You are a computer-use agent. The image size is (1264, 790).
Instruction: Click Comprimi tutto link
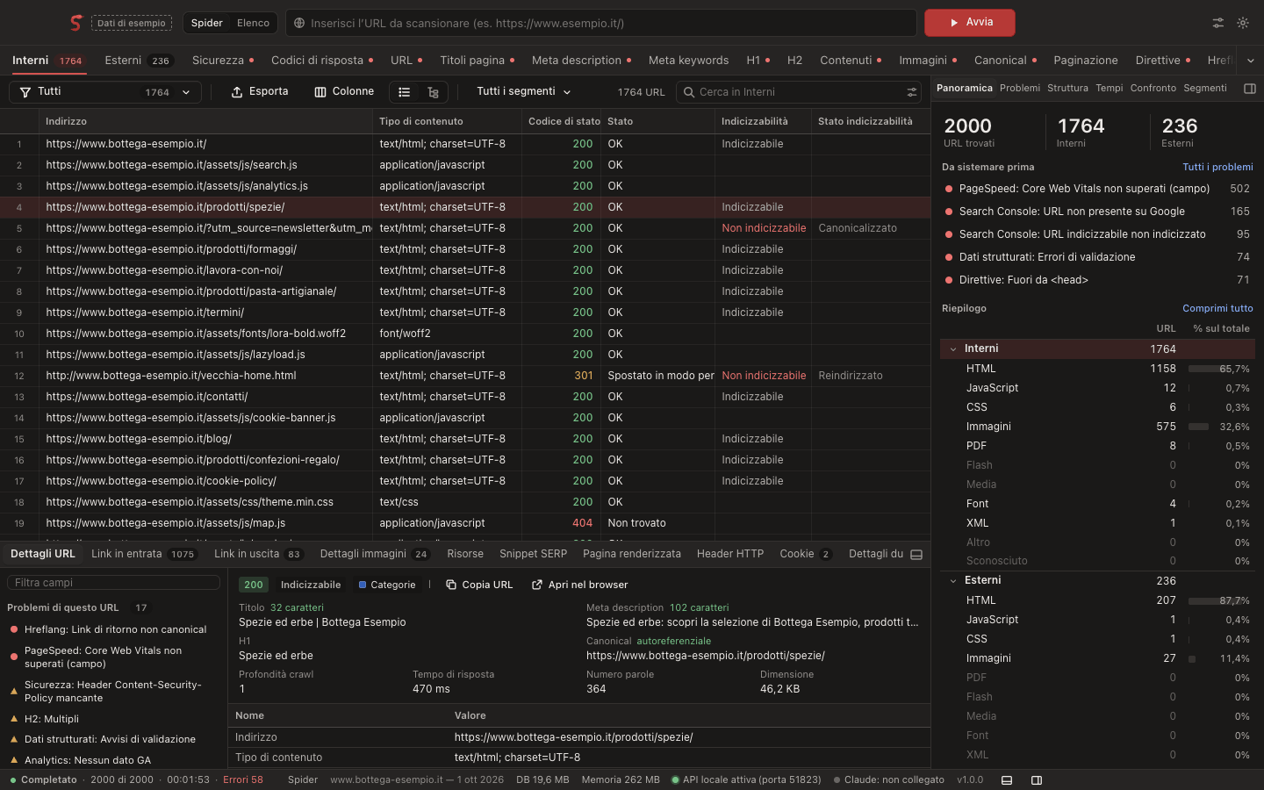pyautogui.click(x=1217, y=309)
